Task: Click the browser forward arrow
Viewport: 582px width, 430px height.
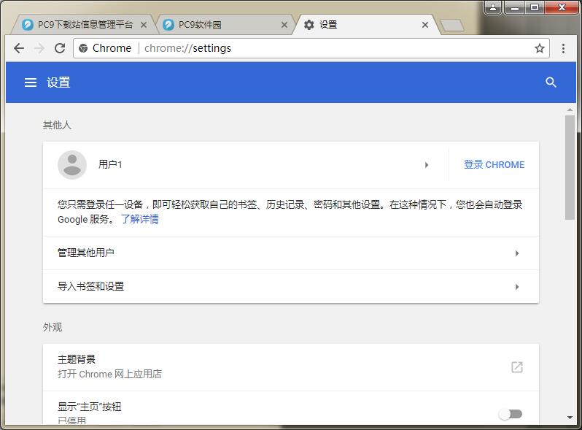Action: point(39,48)
